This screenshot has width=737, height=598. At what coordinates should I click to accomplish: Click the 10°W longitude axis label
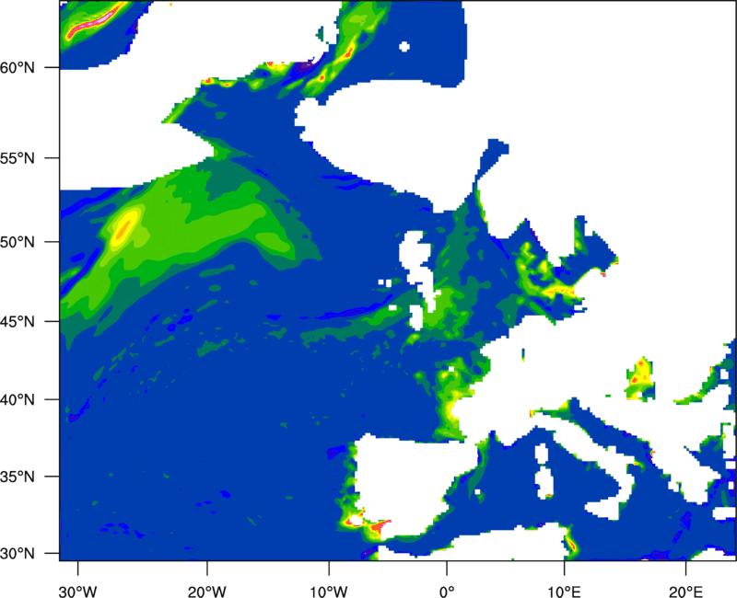[329, 592]
